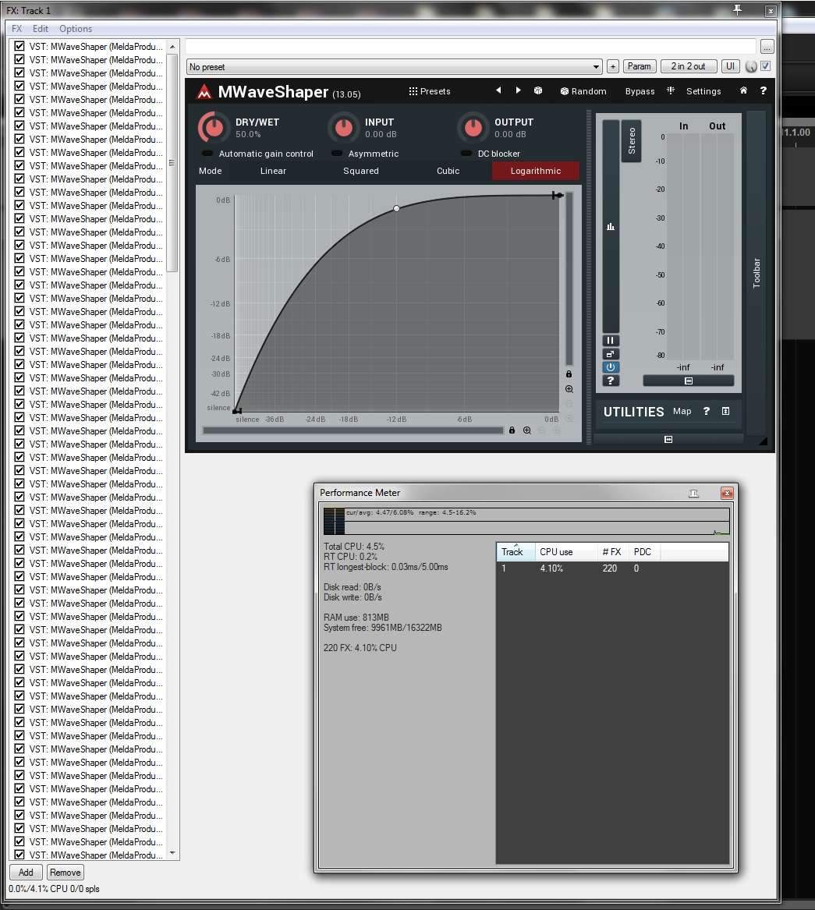
Task: Pop out the meters with detach icon
Action: tap(610, 354)
